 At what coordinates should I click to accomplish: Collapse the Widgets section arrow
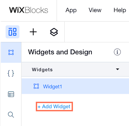coord(118,69)
